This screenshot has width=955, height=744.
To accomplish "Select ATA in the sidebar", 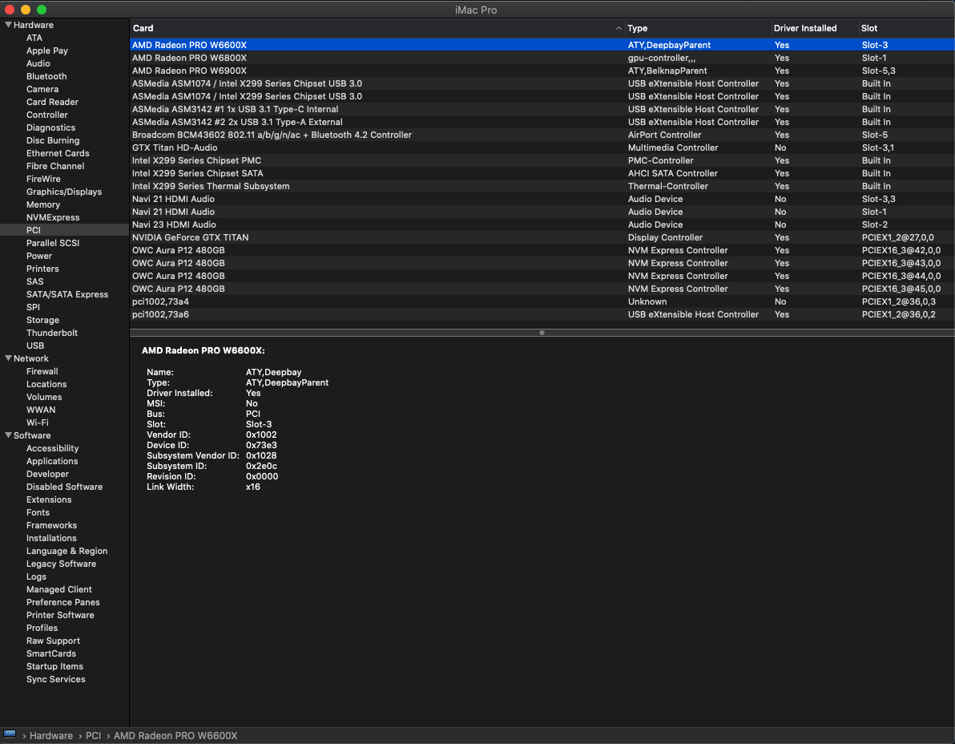I will (x=34, y=38).
